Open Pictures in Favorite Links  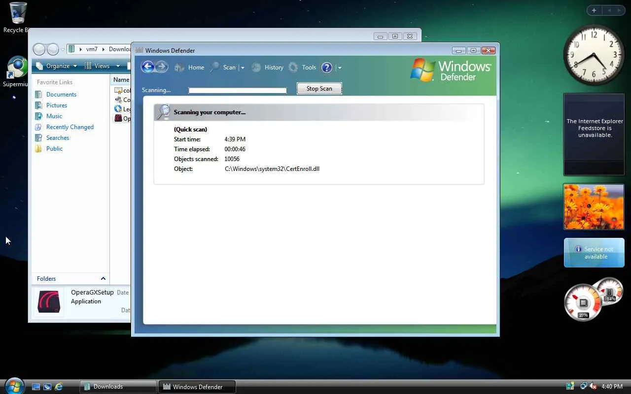[57, 105]
